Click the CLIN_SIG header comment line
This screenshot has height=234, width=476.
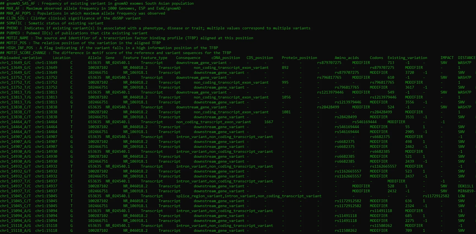click(x=70, y=18)
